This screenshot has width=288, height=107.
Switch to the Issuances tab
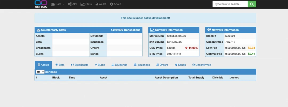(142, 65)
